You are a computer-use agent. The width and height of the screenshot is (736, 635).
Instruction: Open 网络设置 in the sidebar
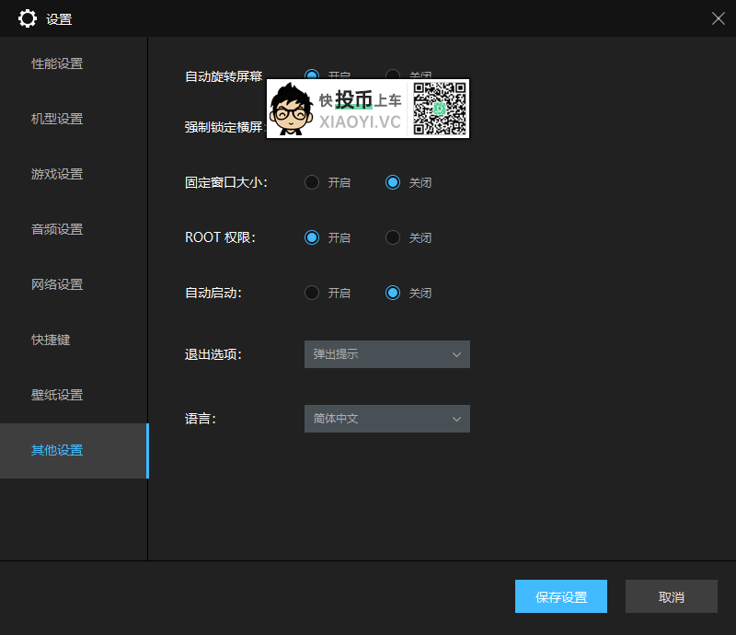[x=57, y=284]
